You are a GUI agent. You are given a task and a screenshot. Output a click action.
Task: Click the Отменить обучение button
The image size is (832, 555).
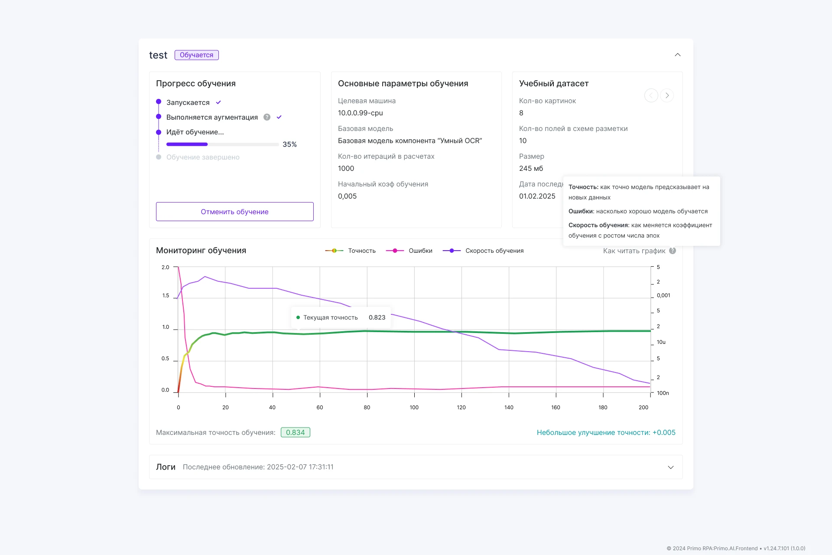pyautogui.click(x=234, y=212)
